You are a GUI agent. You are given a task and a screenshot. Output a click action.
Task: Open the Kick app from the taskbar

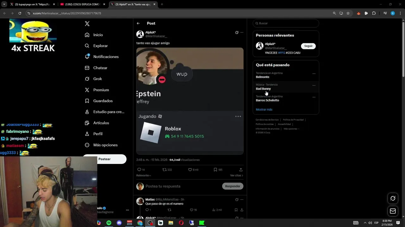click(202, 223)
